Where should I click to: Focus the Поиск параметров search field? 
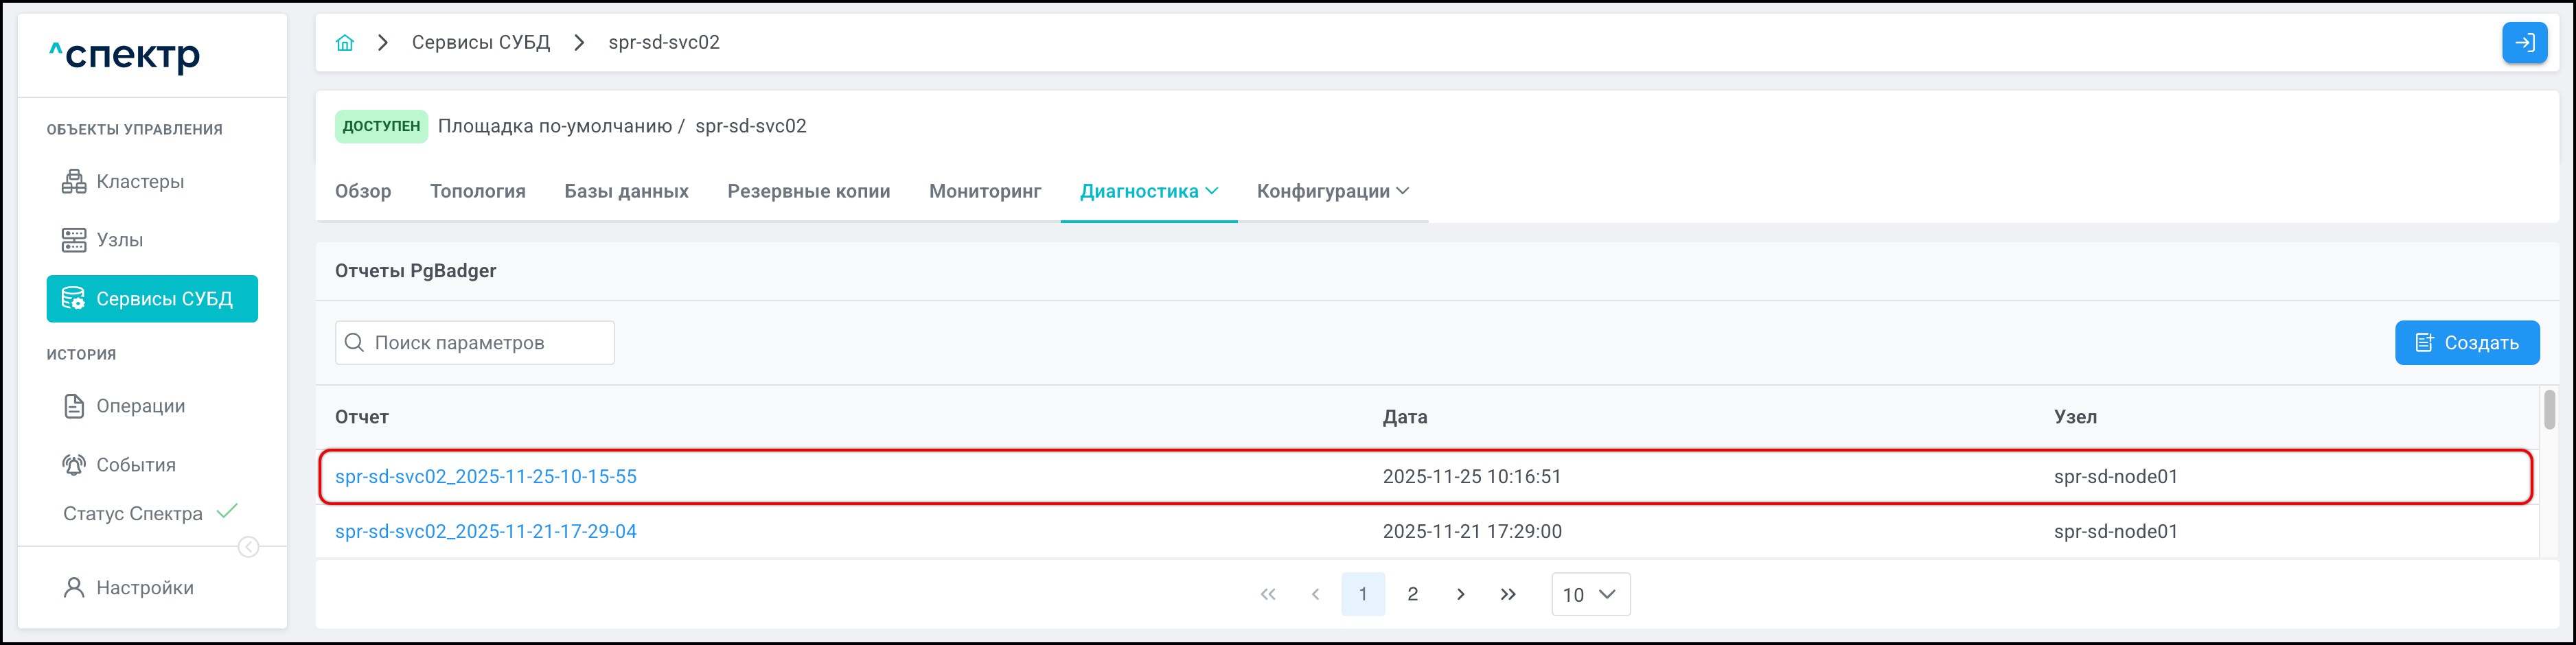click(x=475, y=343)
